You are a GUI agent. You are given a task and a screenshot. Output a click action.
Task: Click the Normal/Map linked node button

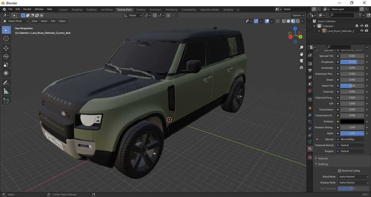pyautogui.click(x=350, y=139)
